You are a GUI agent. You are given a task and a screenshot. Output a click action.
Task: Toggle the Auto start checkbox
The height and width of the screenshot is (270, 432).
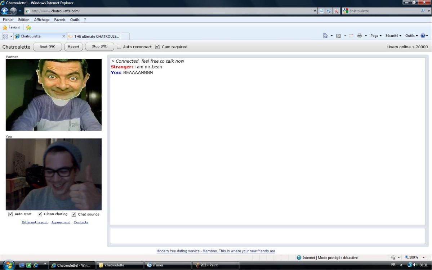coord(10,214)
